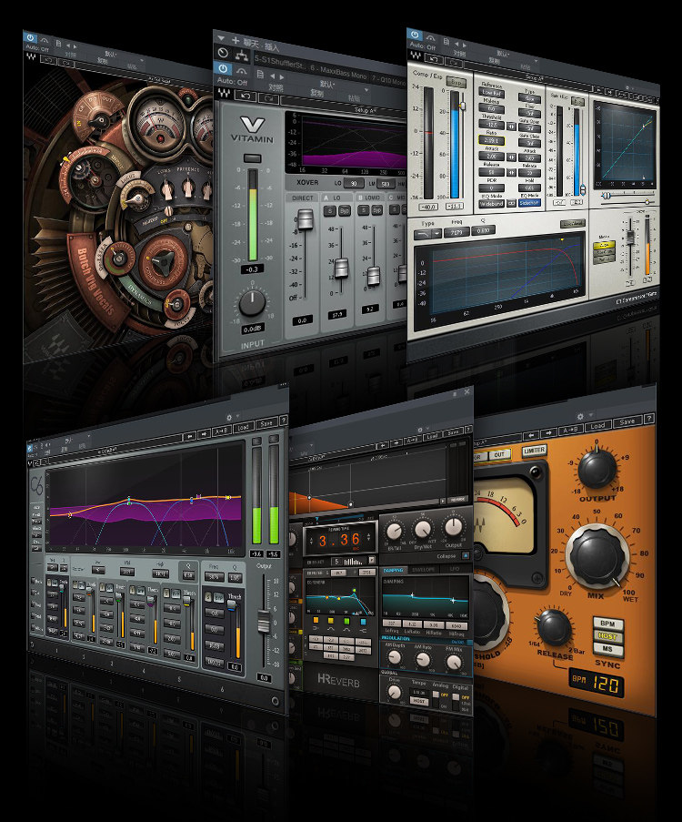
Task: Open help question mark in C6 toolbar
Action: pos(284,421)
